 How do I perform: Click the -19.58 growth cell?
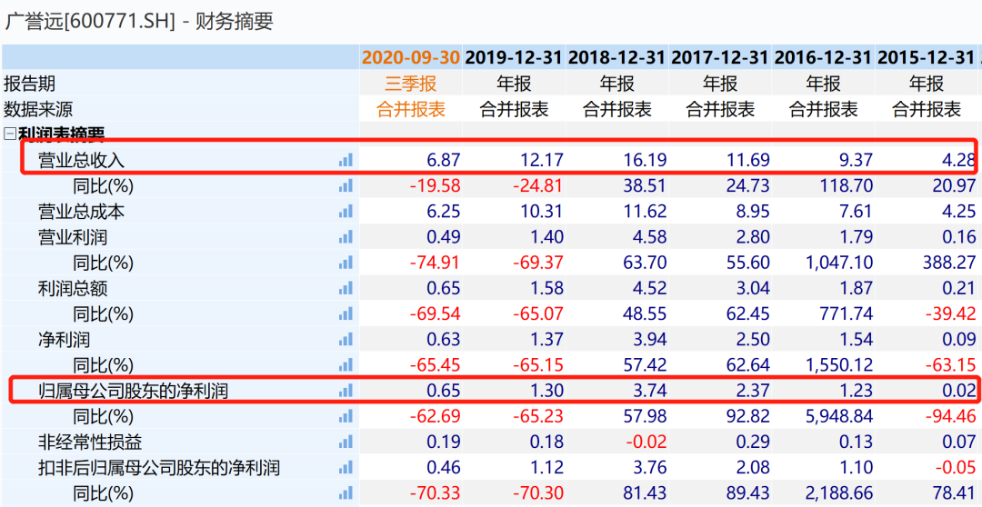[436, 186]
